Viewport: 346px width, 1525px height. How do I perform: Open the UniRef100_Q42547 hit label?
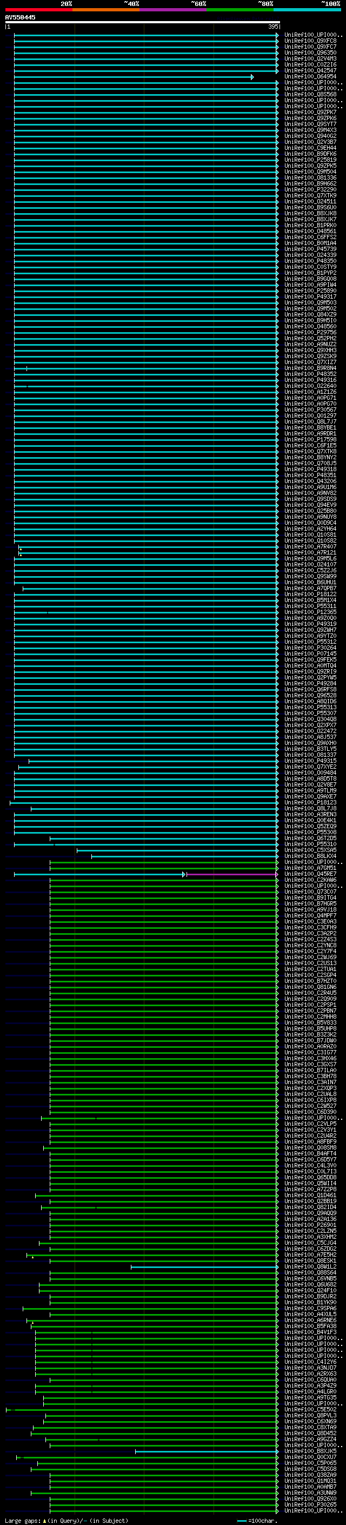pyautogui.click(x=310, y=70)
